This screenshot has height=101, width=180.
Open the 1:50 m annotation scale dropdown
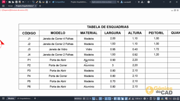click(139, 98)
